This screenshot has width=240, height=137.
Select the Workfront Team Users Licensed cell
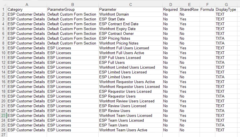pyautogui.click(x=131, y=115)
